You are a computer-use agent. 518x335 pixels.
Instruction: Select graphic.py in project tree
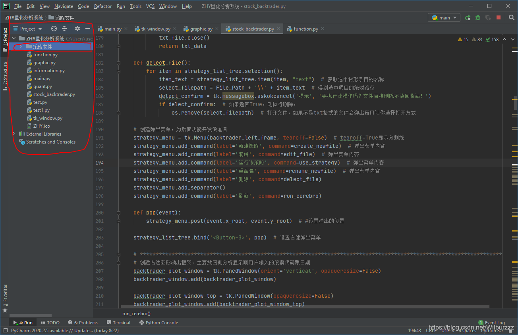click(x=44, y=63)
